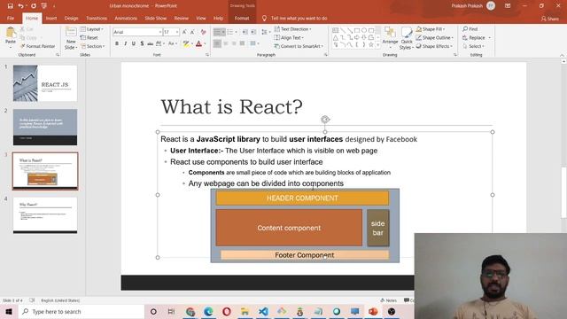Screen dimensions: 567x319
Task: Redo the last action in the title bar
Action: [x=34, y=6]
